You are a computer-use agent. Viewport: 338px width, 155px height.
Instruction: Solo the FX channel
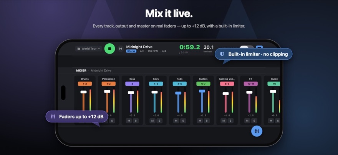coord(254,121)
